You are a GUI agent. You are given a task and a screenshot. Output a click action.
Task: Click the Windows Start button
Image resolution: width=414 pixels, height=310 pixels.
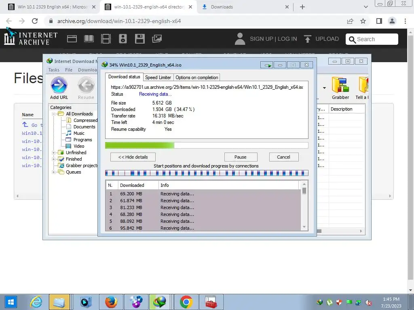pyautogui.click(x=11, y=302)
